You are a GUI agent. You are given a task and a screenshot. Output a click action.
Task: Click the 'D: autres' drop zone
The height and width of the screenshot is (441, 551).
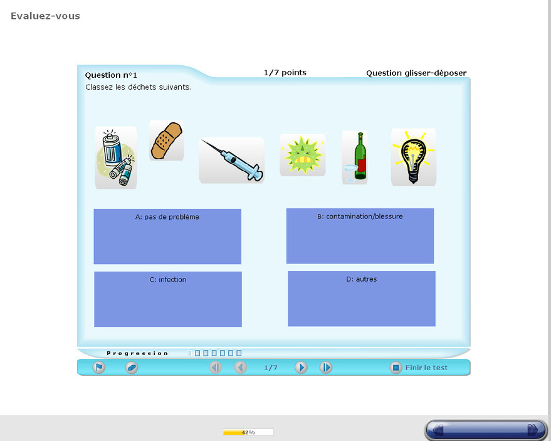[361, 299]
